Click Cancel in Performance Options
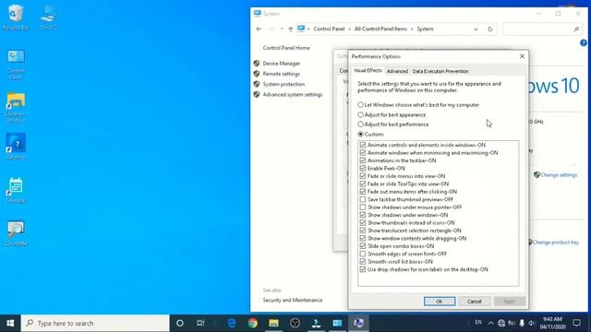591x332 pixels. tap(474, 302)
